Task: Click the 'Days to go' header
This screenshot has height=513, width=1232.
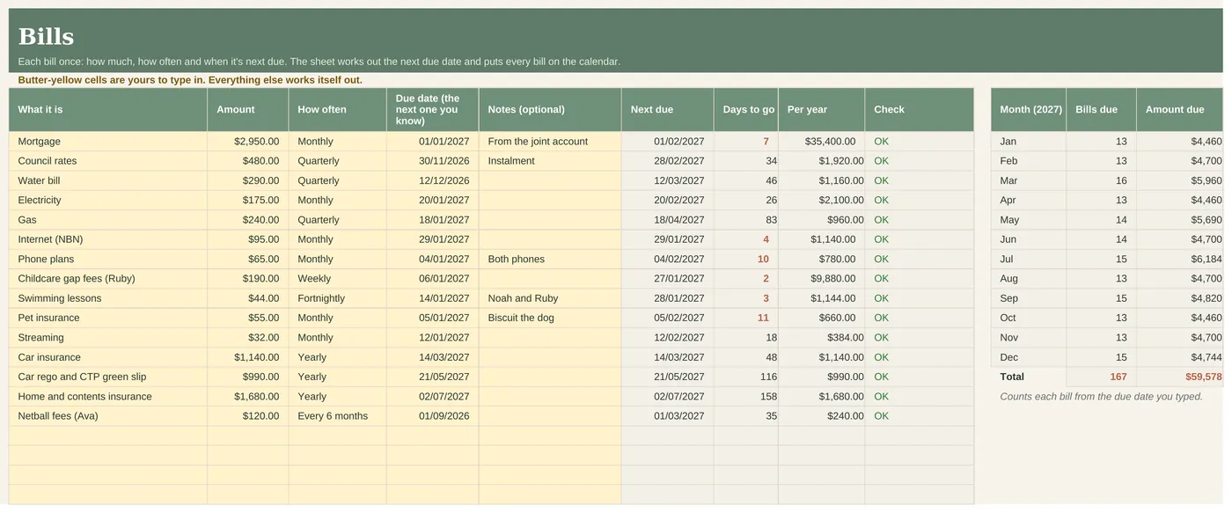Action: pyautogui.click(x=745, y=110)
